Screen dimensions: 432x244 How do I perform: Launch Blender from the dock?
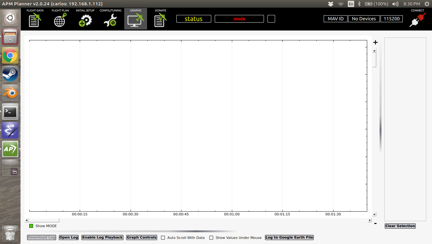click(x=10, y=93)
